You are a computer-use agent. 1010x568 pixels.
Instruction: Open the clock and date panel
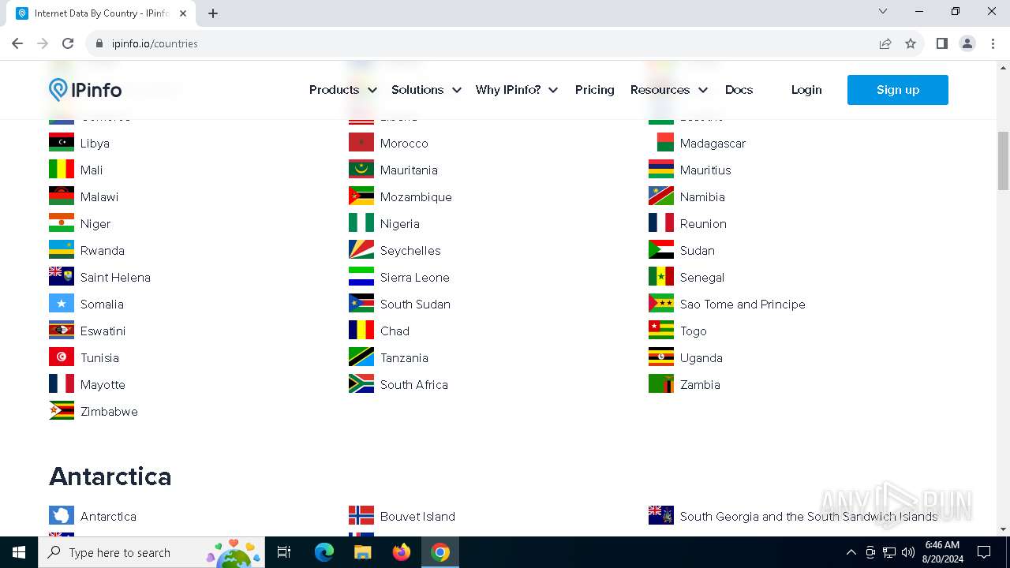[942, 552]
